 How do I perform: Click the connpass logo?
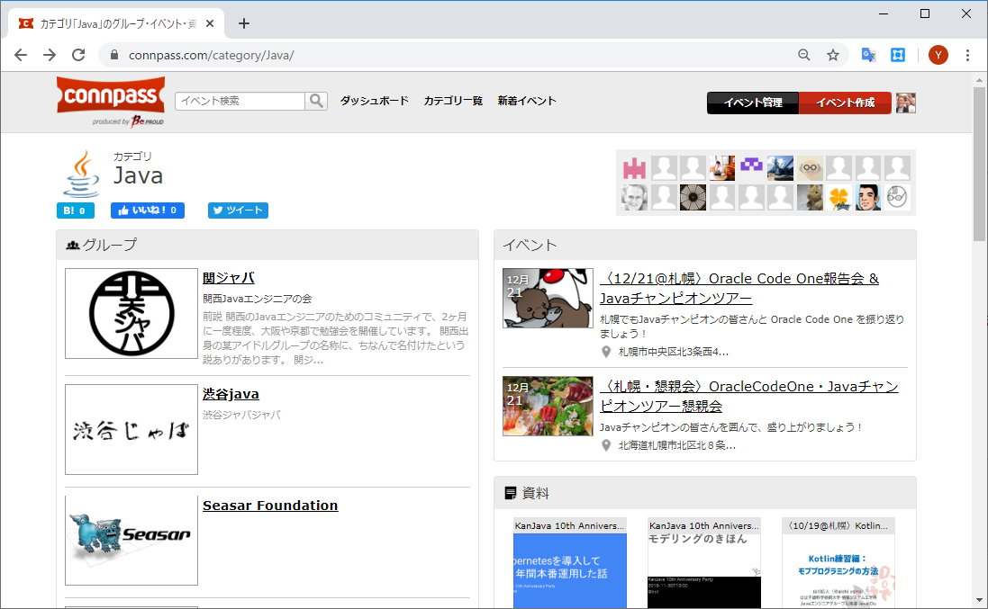tap(111, 100)
